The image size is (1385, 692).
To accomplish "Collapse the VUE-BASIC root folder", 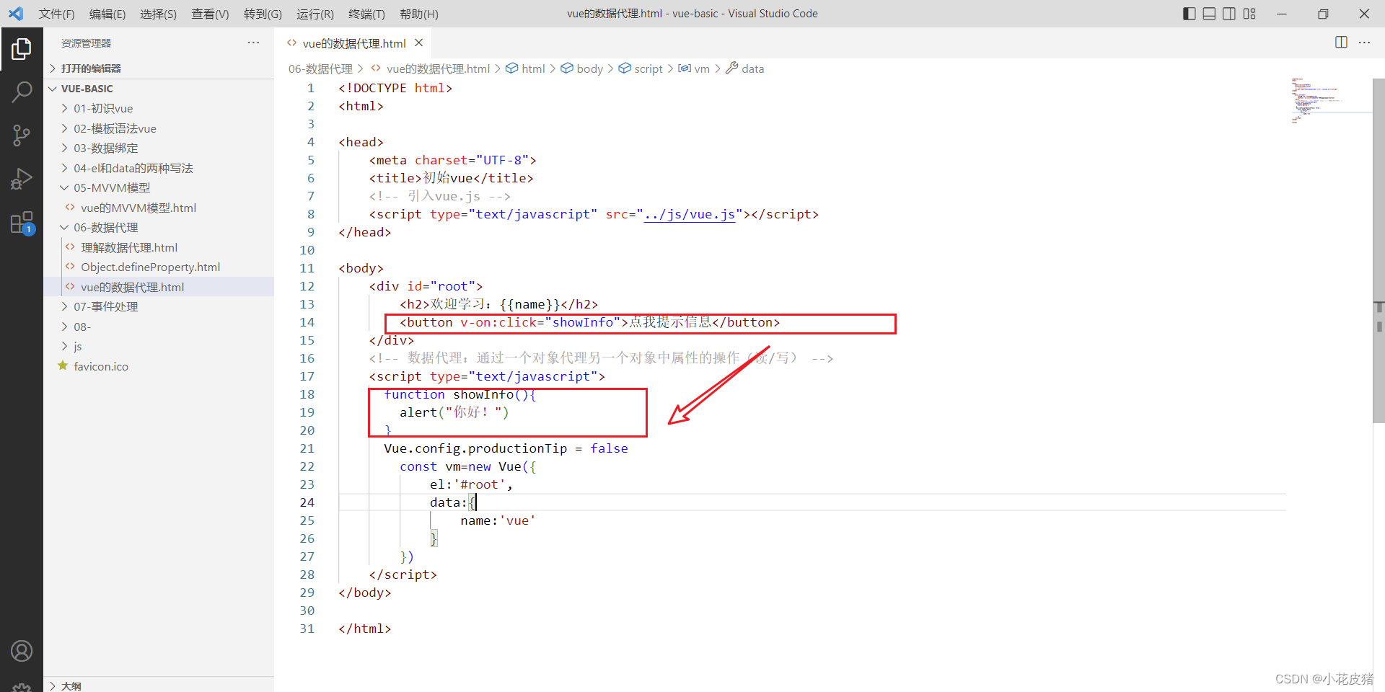I will click(159, 89).
